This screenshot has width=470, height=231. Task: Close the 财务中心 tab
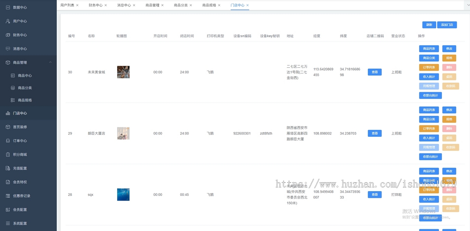[x=106, y=5]
